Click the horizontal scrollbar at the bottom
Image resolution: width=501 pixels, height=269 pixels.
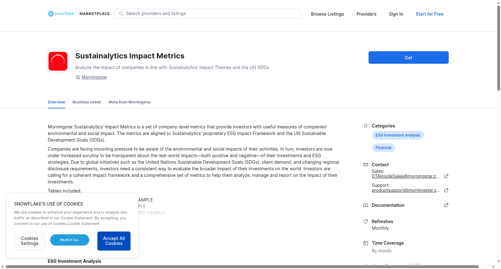tap(242, 267)
